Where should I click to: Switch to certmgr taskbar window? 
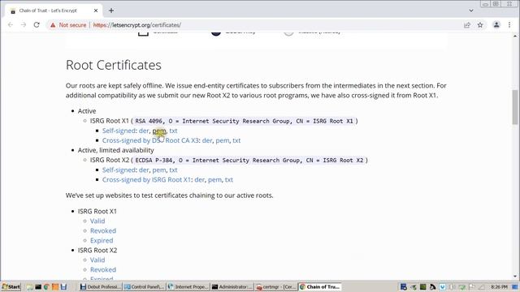pos(275,286)
